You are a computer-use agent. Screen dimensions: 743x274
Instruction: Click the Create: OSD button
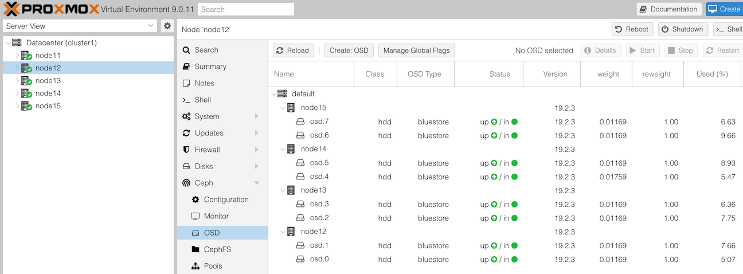pyautogui.click(x=349, y=50)
